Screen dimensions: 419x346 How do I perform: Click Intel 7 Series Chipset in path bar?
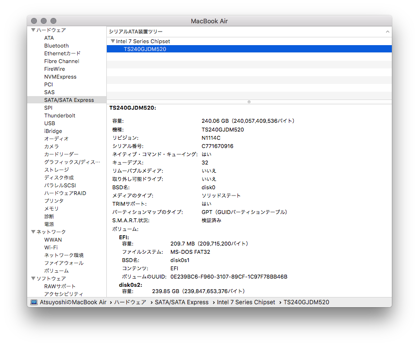[246, 302]
